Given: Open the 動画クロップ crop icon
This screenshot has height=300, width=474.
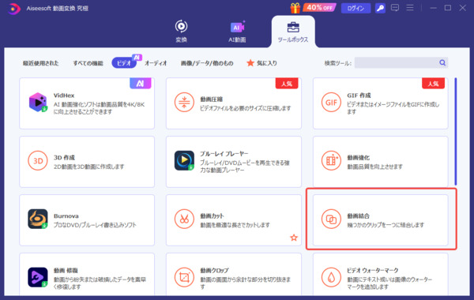Looking at the screenshot, I should pos(184,277).
